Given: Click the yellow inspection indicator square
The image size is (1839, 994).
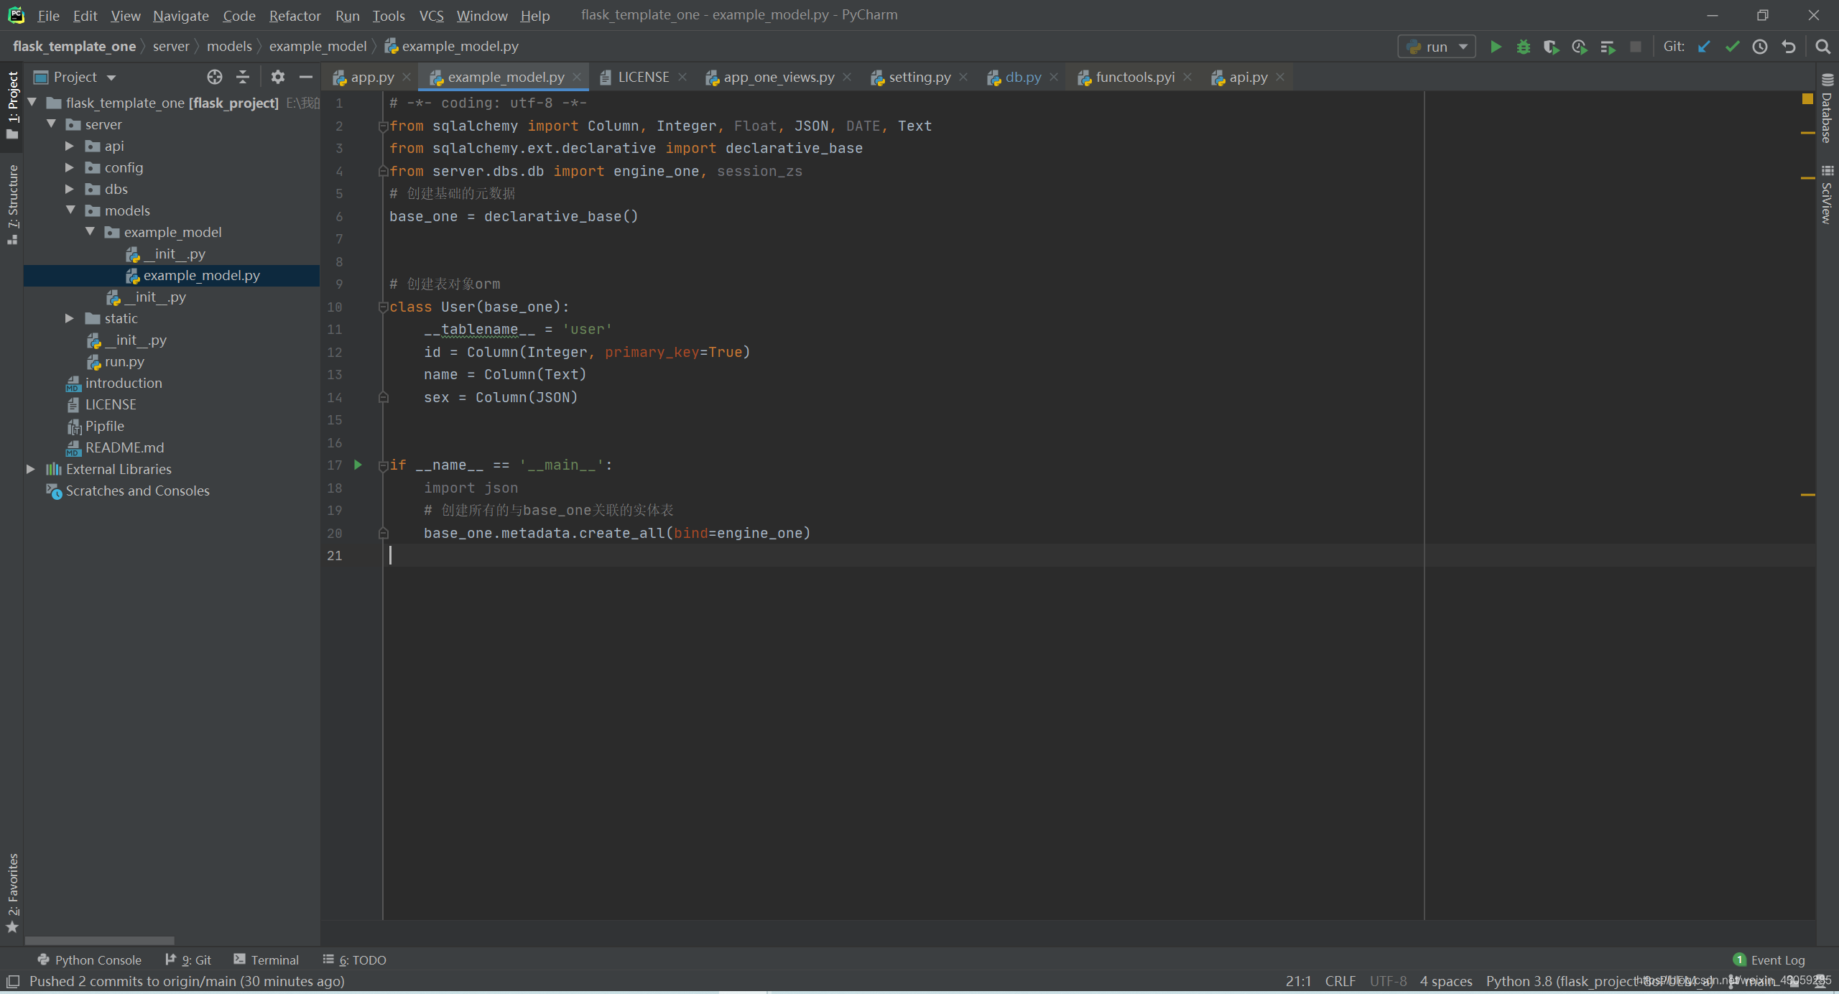Looking at the screenshot, I should [x=1807, y=99].
